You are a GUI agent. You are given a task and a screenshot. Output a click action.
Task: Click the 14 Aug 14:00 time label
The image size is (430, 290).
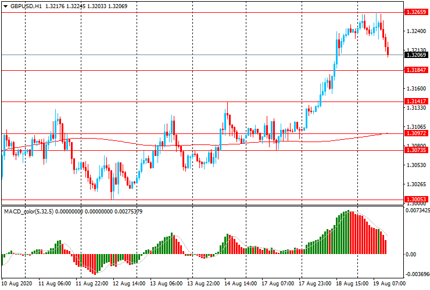[x=241, y=284]
